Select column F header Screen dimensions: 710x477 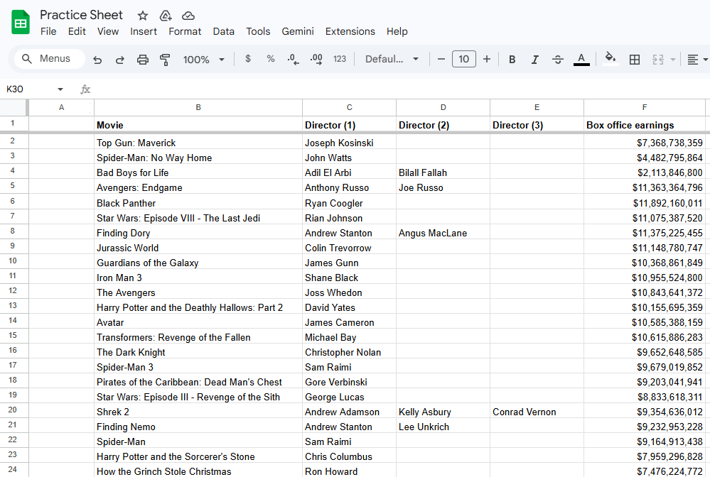[645, 108]
